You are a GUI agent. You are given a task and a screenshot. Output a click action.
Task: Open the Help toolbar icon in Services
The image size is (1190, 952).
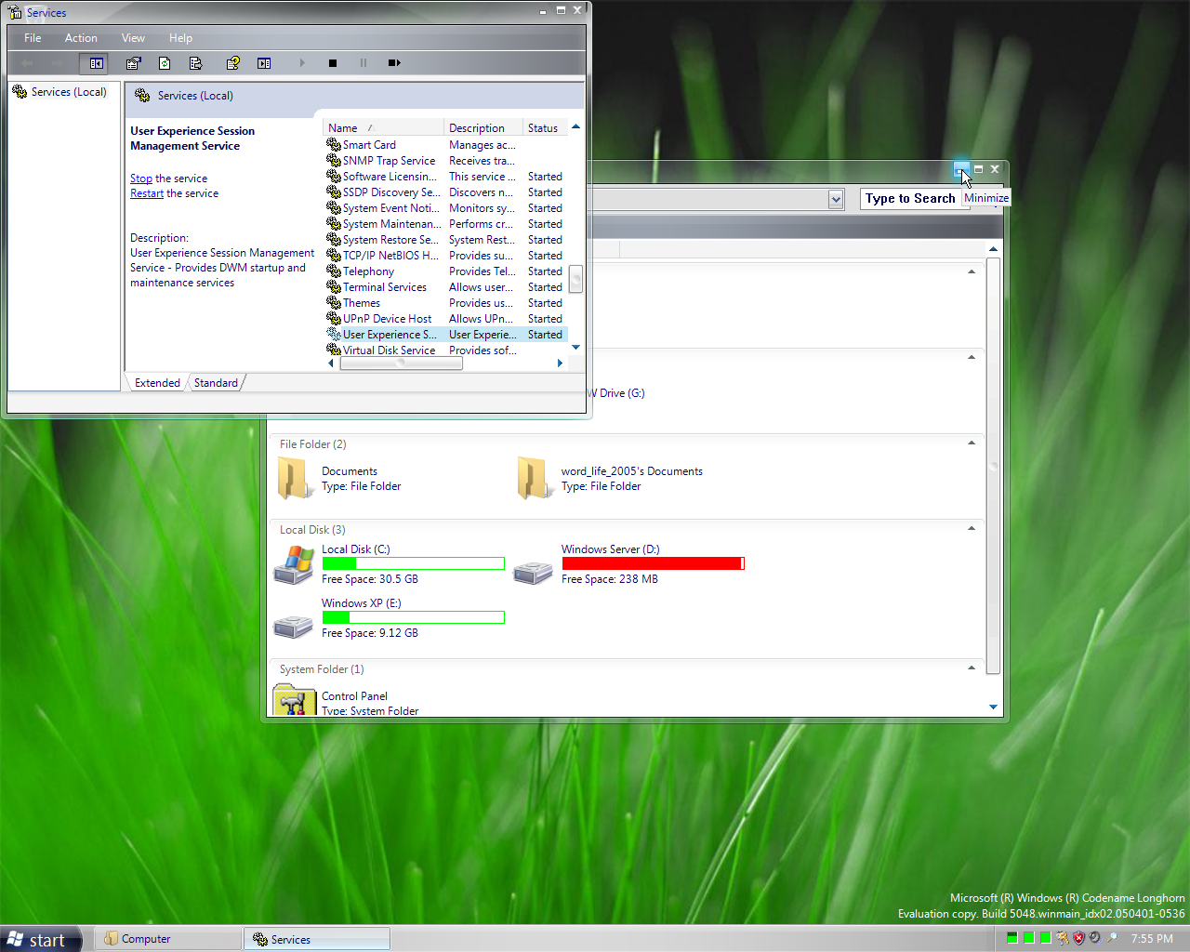(x=233, y=63)
